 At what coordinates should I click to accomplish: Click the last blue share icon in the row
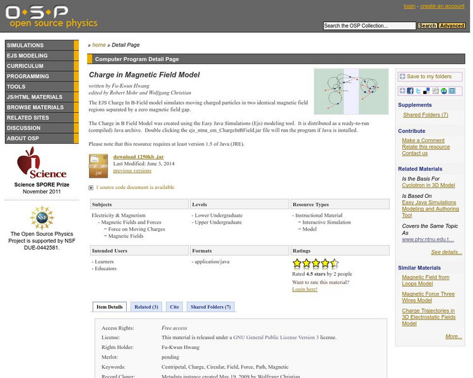(x=452, y=91)
